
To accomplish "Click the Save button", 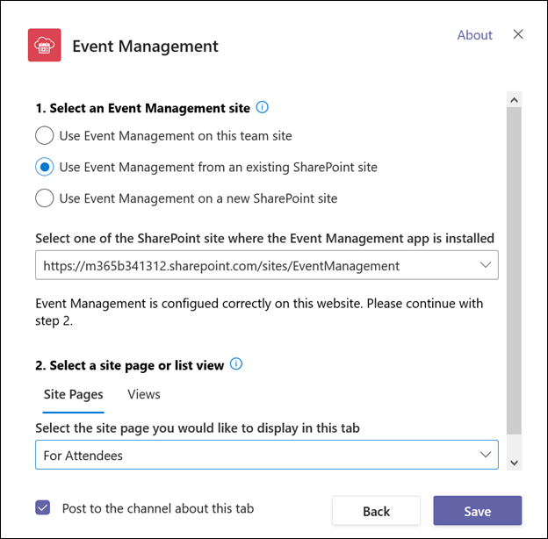I will [477, 511].
